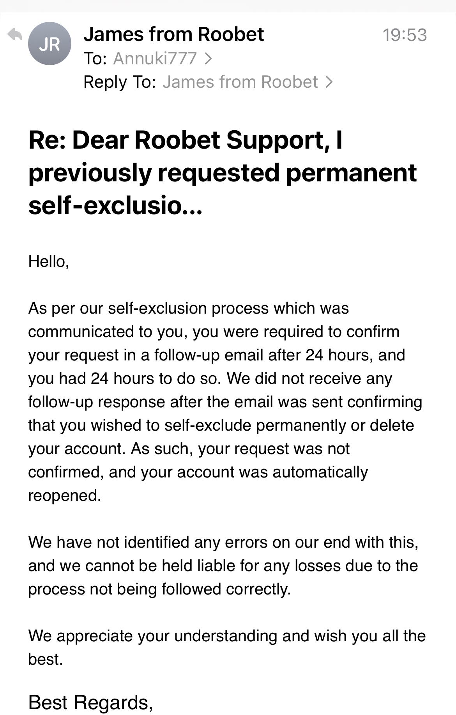Click the 19:53 timestamp
456x715 pixels.
point(405,35)
